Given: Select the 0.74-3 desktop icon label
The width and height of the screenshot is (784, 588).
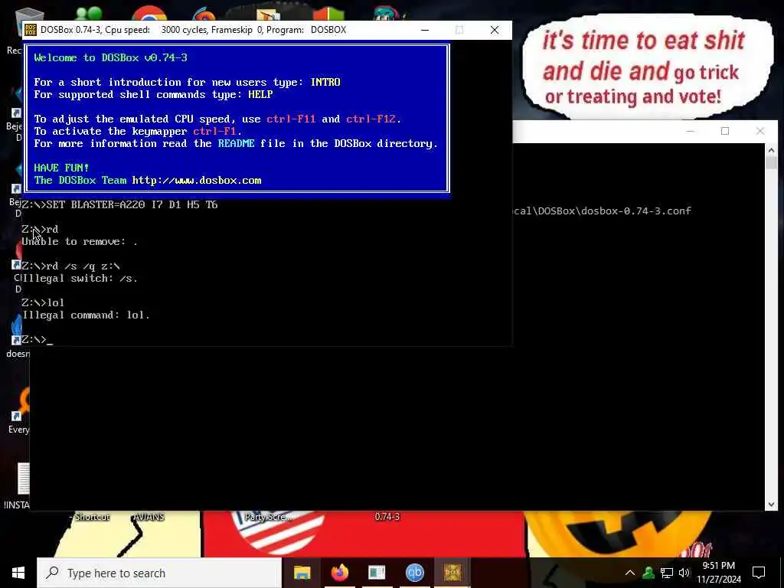Looking at the screenshot, I should (x=387, y=517).
